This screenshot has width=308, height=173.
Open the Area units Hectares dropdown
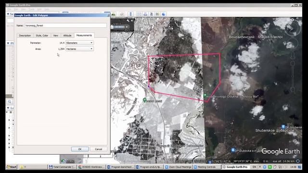[79, 49]
